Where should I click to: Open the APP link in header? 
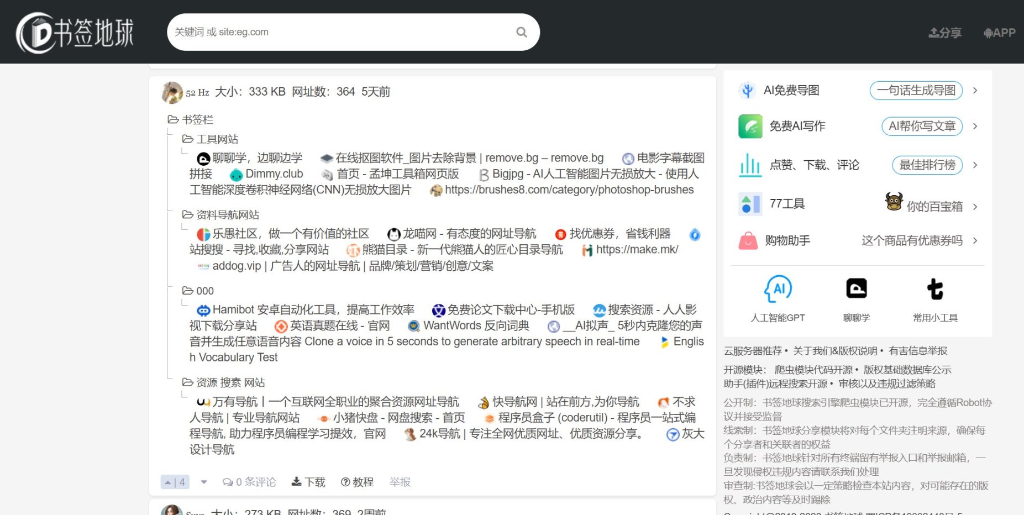pos(1000,33)
